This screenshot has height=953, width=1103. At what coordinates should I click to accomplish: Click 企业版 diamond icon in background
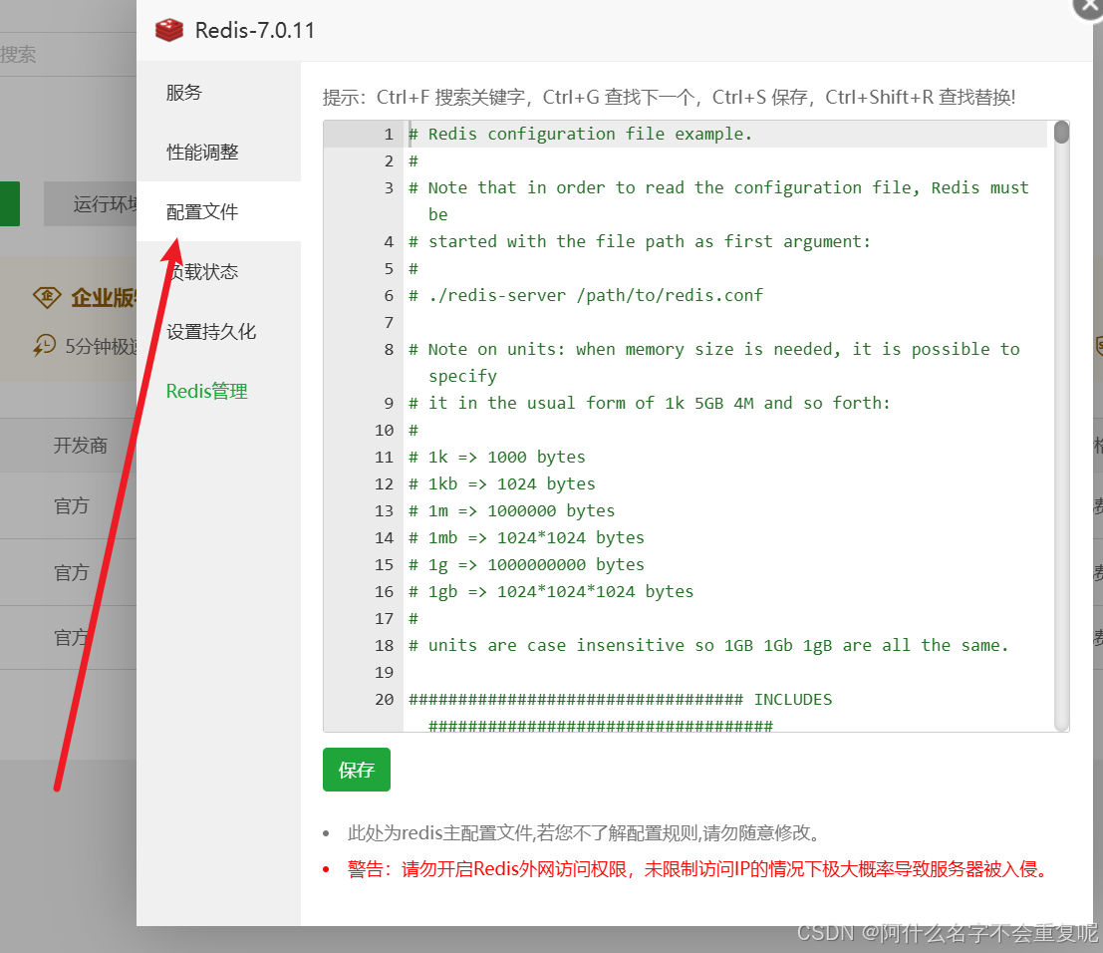tap(47, 297)
